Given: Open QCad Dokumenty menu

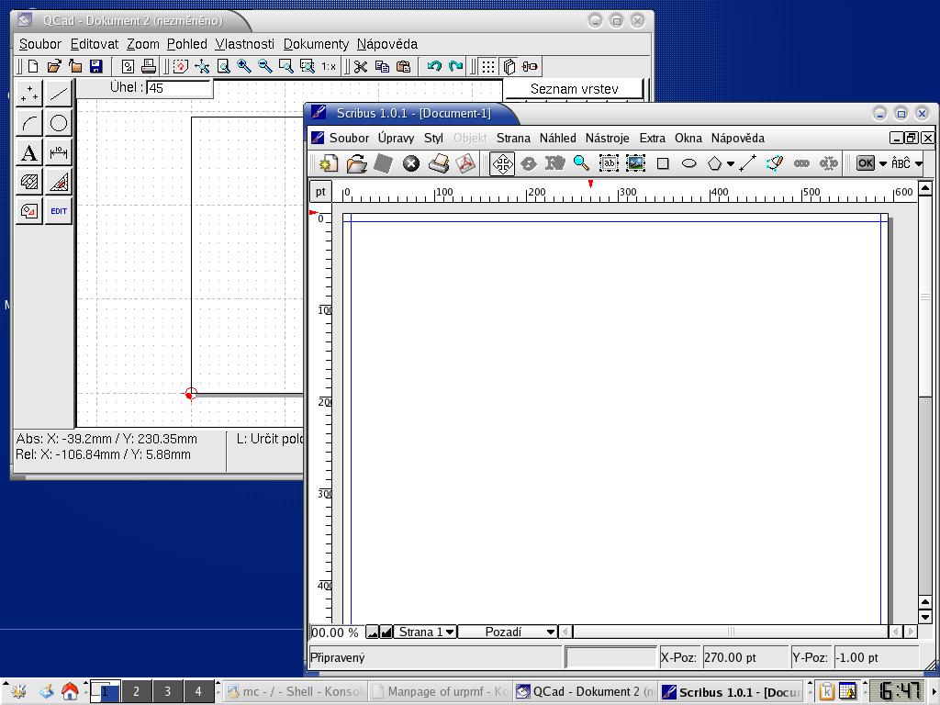Looking at the screenshot, I should (x=316, y=44).
